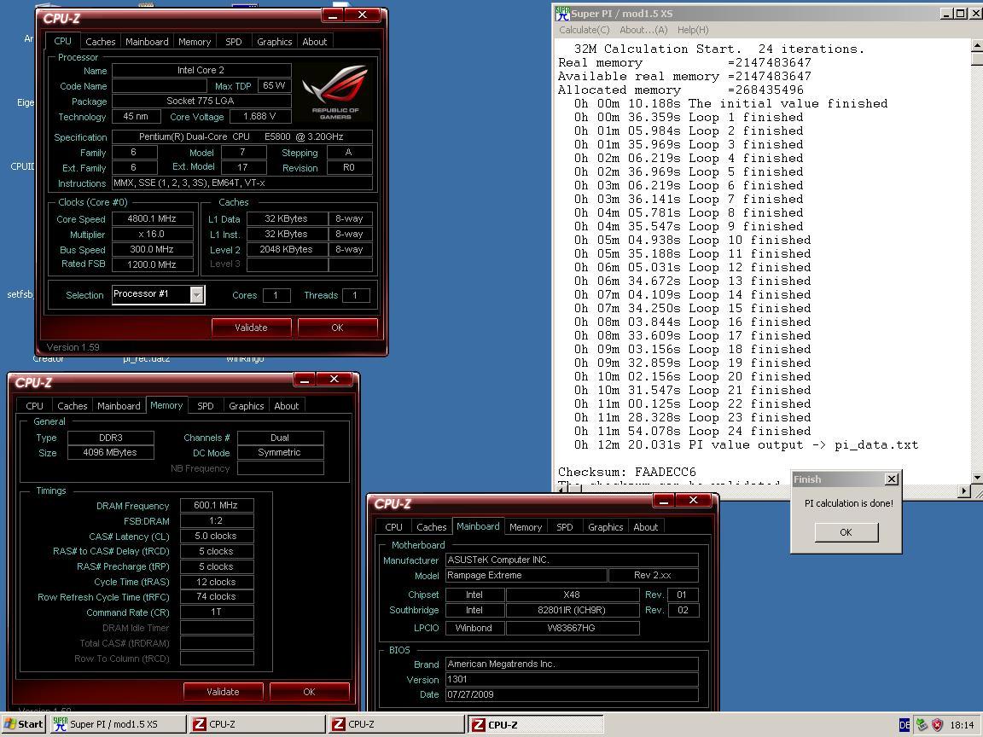Viewport: 983px width, 737px height.
Task: Open SPD tab in top CPU-Z window
Action: [x=233, y=41]
